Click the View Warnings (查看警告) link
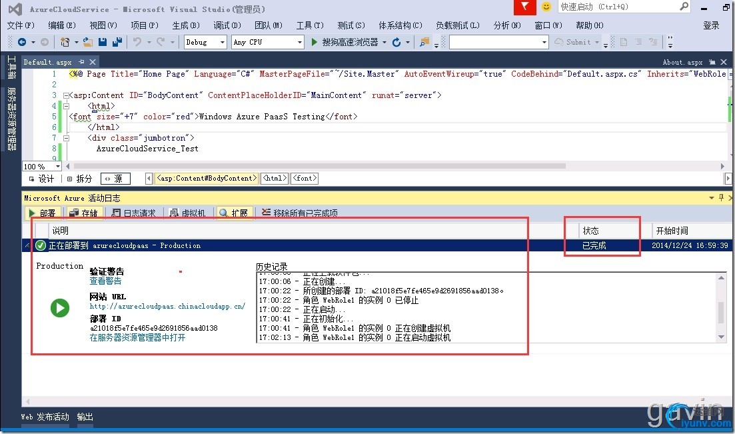The height and width of the screenshot is (434, 735). click(x=105, y=281)
